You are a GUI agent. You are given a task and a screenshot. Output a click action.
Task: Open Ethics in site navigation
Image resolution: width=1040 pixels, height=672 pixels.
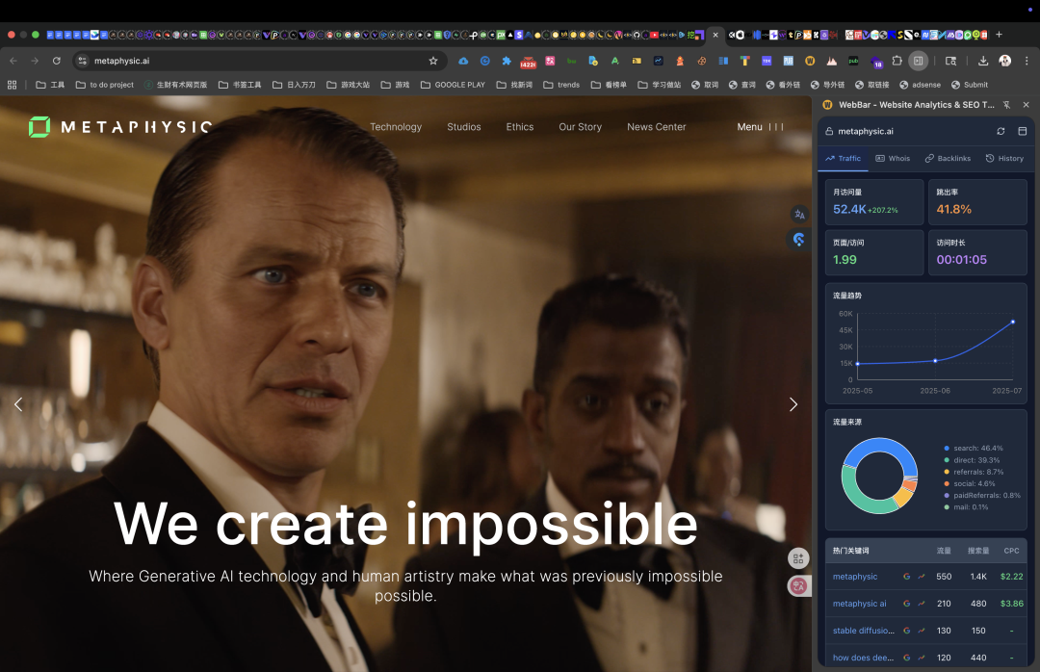(x=520, y=127)
